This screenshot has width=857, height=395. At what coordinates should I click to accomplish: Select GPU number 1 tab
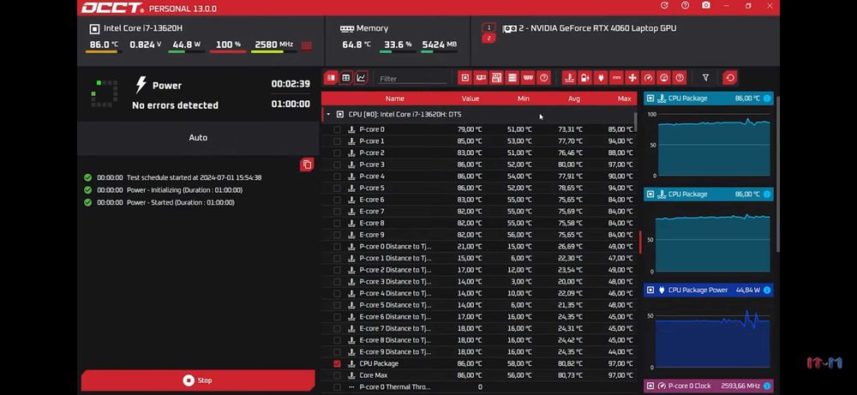click(488, 27)
